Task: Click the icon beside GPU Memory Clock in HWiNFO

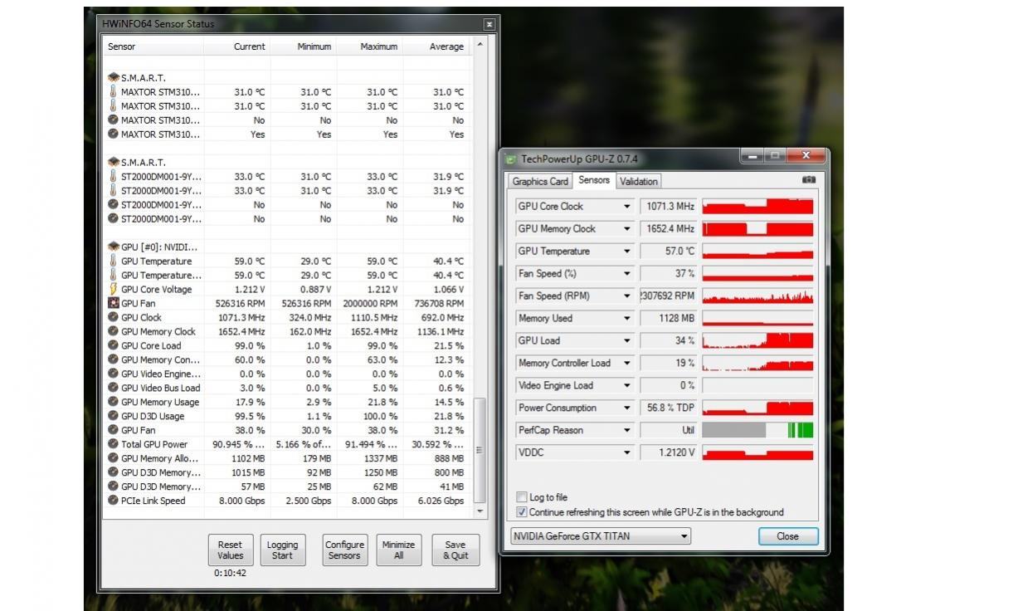Action: (x=114, y=331)
